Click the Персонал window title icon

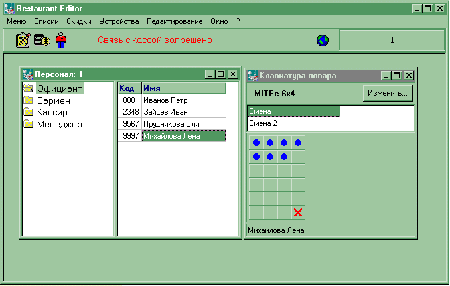(28, 74)
